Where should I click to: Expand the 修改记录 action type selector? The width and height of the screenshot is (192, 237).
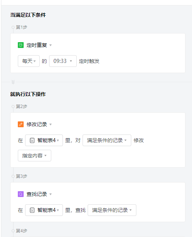pyautogui.click(x=39, y=124)
